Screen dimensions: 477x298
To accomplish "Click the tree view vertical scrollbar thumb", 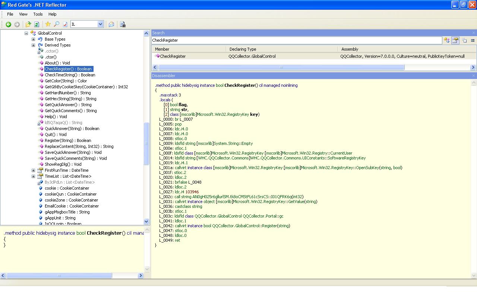I will pos(146,143).
